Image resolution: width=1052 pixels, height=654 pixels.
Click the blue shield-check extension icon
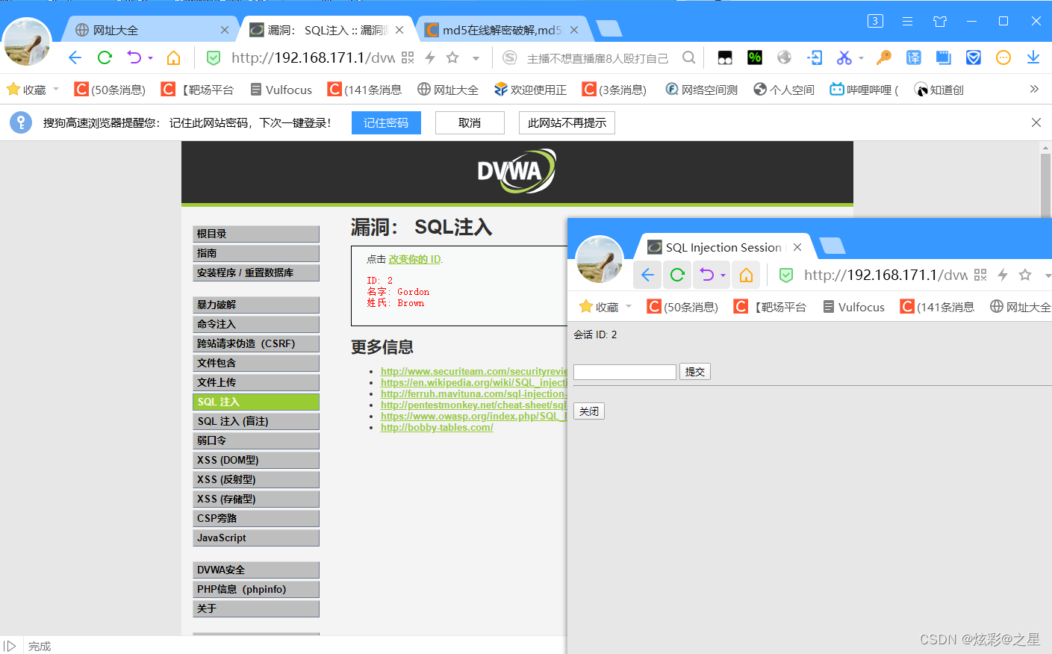[974, 57]
